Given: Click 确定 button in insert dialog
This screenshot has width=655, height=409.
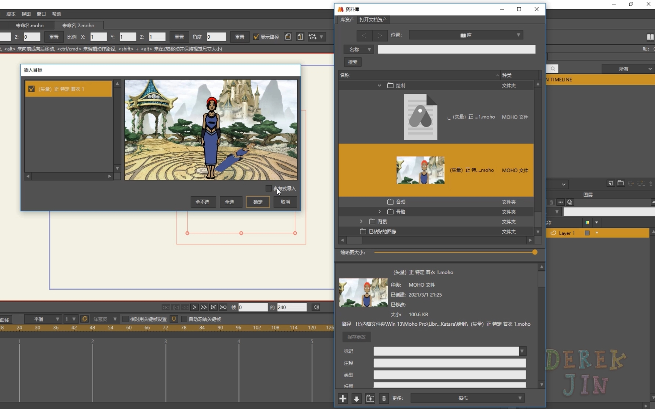Looking at the screenshot, I should 258,202.
